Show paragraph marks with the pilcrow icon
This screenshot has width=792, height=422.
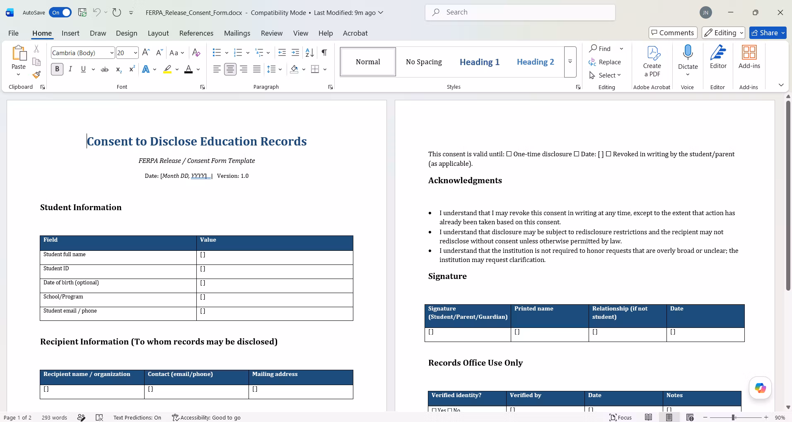point(324,53)
